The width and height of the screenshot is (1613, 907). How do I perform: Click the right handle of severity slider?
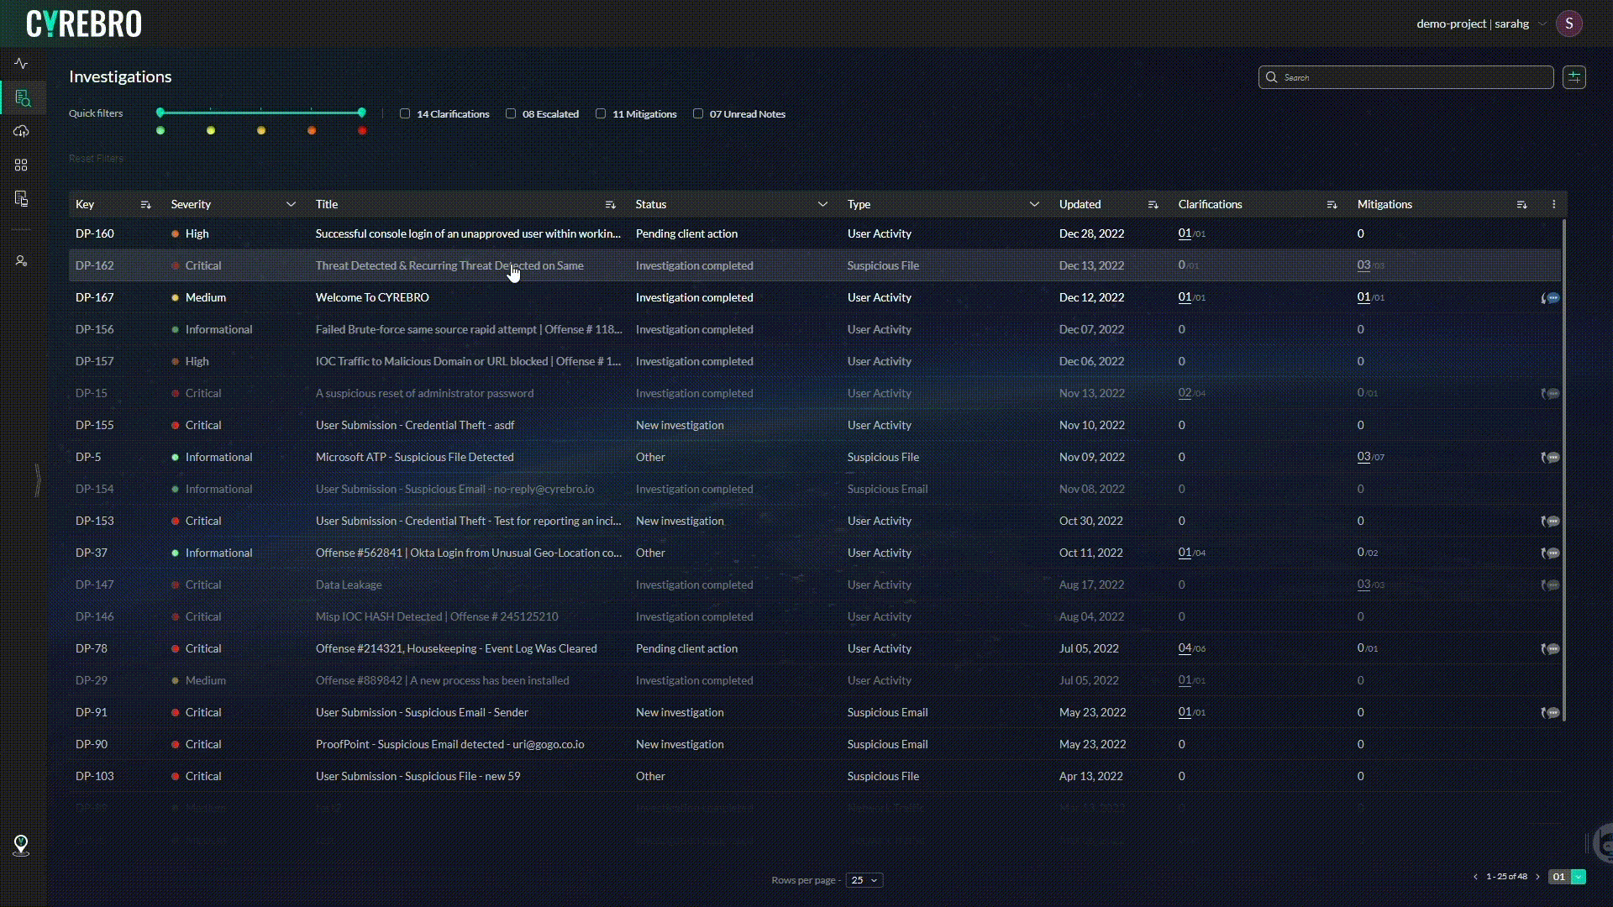[362, 113]
